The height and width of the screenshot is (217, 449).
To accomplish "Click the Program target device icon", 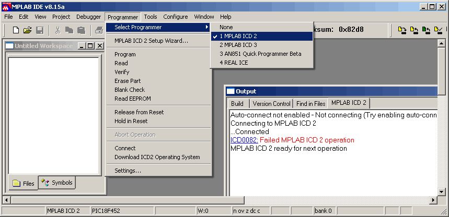I will point(402,30).
